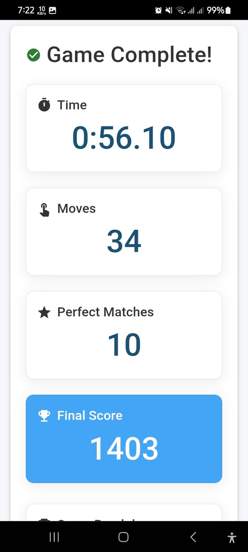
Task: Click the green checkmark beside Game Complete
Action: (34, 55)
